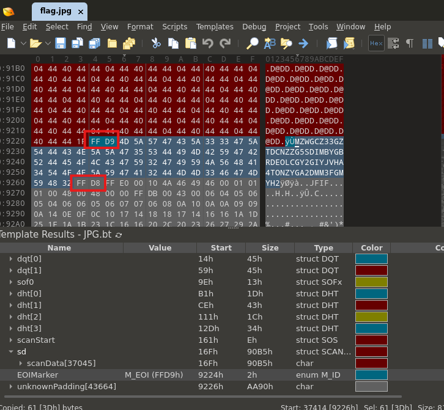Expand the dqt[0] tree row

[11, 258]
